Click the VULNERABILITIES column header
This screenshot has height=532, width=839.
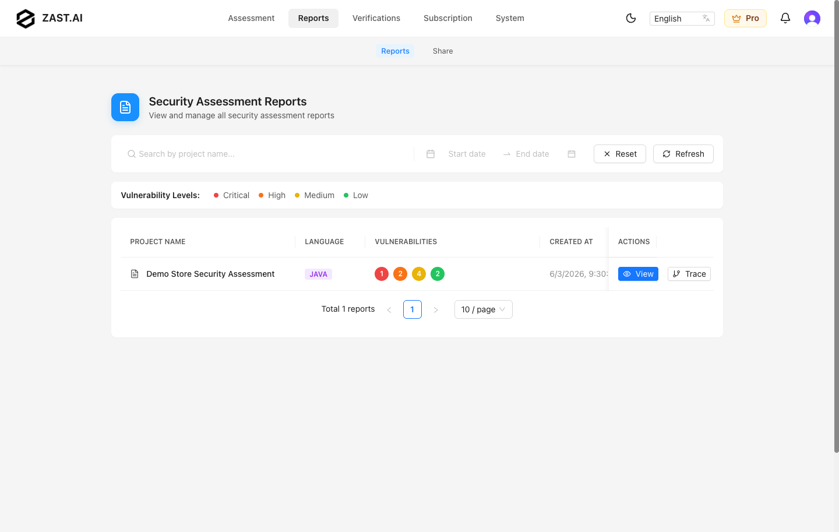[406, 242]
